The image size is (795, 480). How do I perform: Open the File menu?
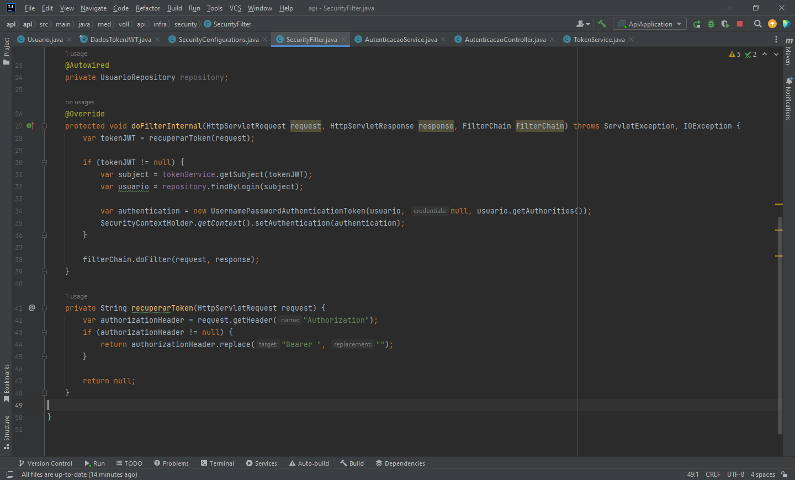(30, 8)
